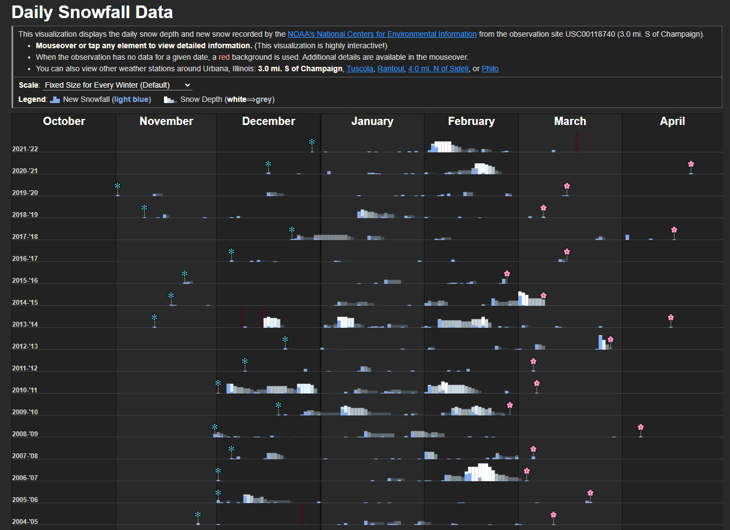
Task: Click last snow flower icon in 2006-'07 row
Action: [527, 471]
